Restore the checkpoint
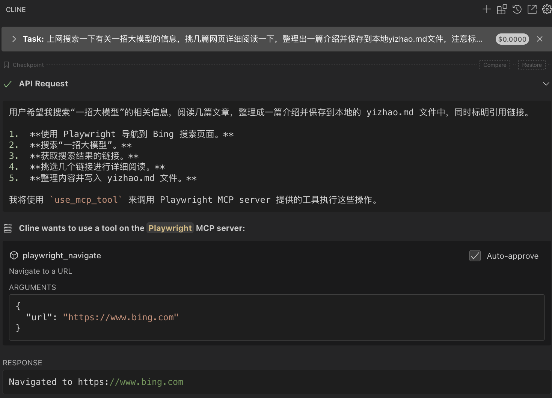Viewport: 552px width, 398px height. point(532,65)
